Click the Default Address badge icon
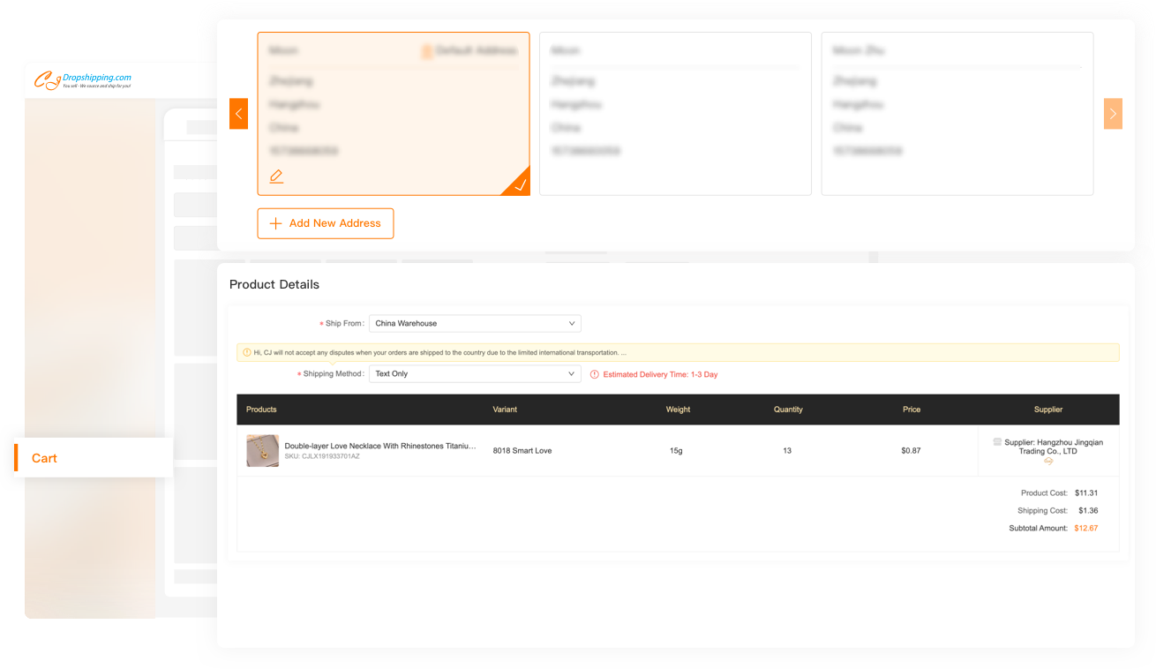Screen dimensions: 1156x669 [427, 51]
